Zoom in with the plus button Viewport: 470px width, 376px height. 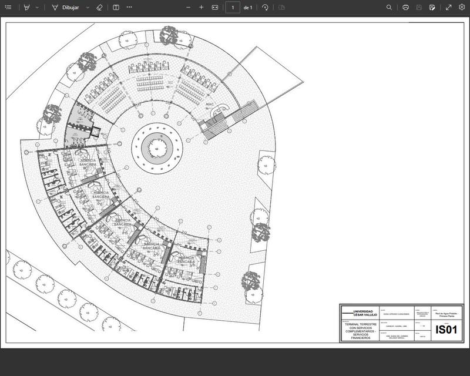click(x=202, y=7)
